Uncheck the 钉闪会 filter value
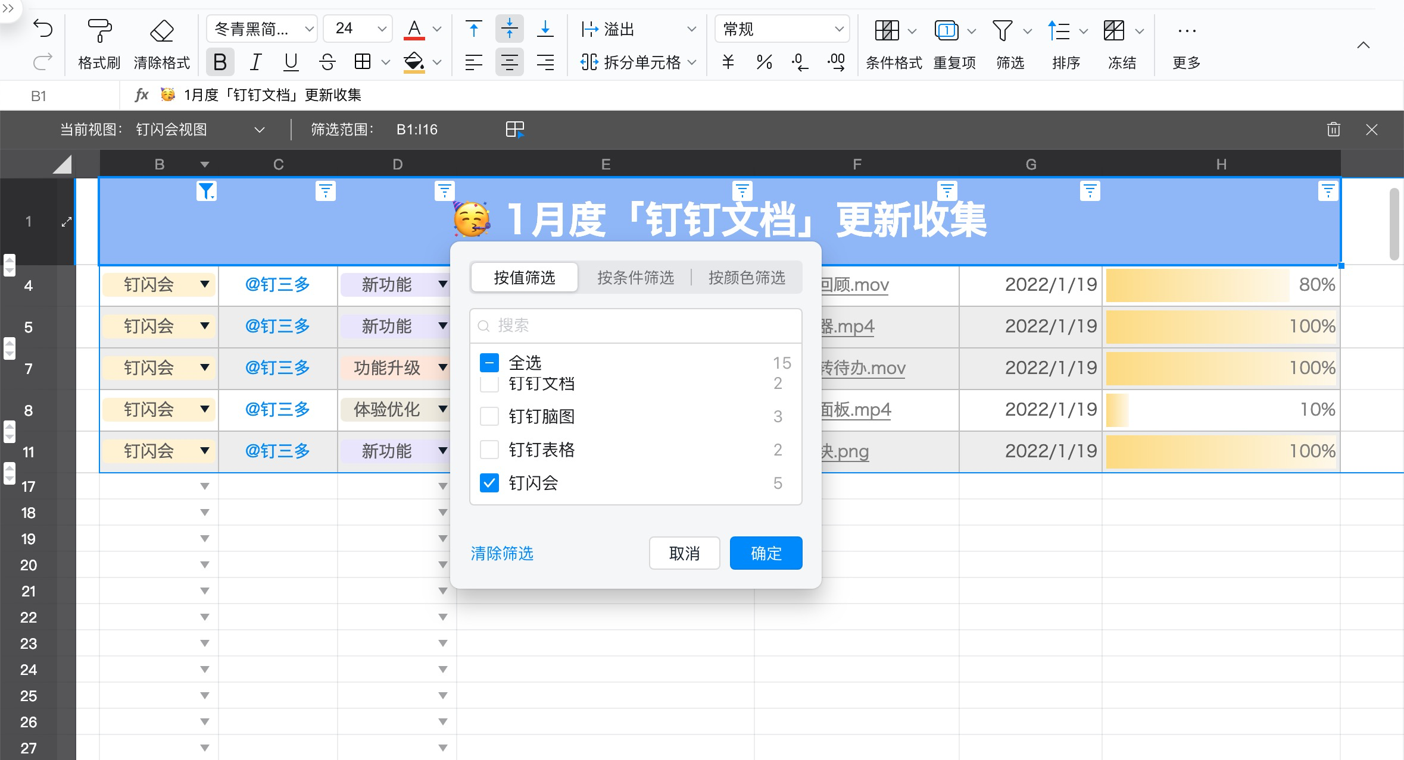The width and height of the screenshot is (1404, 760). 489,483
